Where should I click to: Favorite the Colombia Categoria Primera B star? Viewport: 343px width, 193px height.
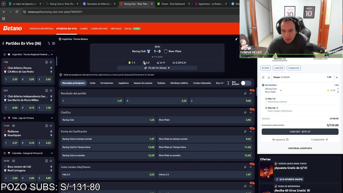tap(5, 153)
